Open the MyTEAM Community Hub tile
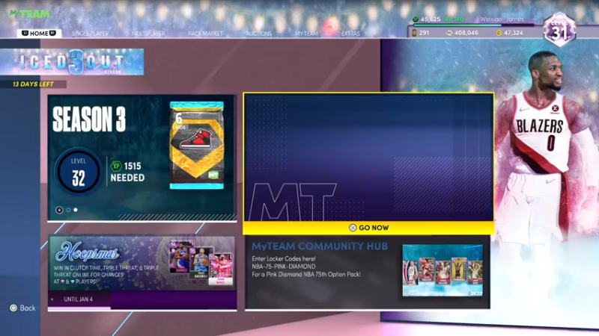The height and width of the screenshot is (336, 599). point(368,272)
